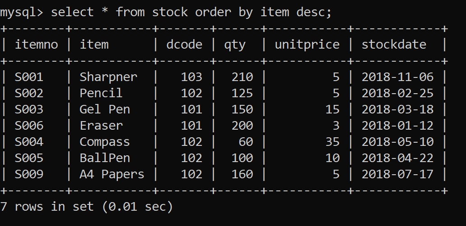
Task: Select the Eraser item text
Action: point(101,126)
